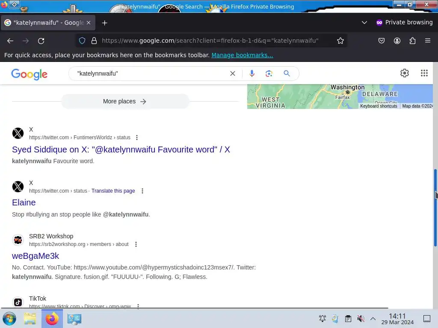Screen dimensions: 438x328
Task: Select the katelynnwaifu Google tab
Action: [48, 23]
